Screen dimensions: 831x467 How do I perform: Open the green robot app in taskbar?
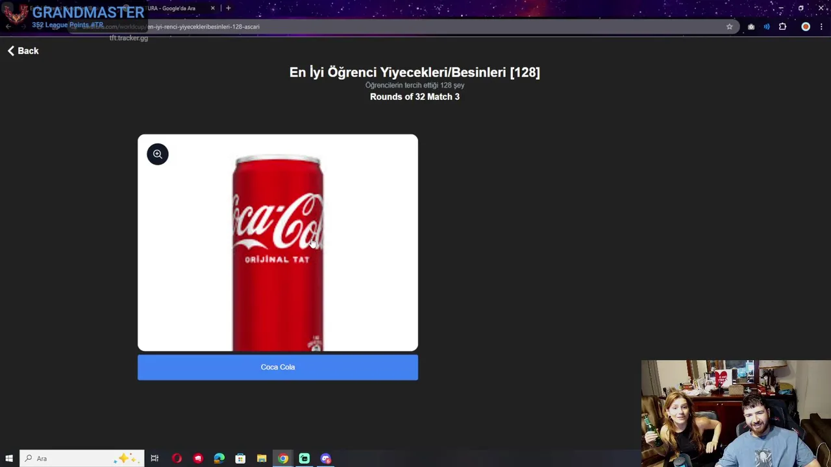click(304, 459)
